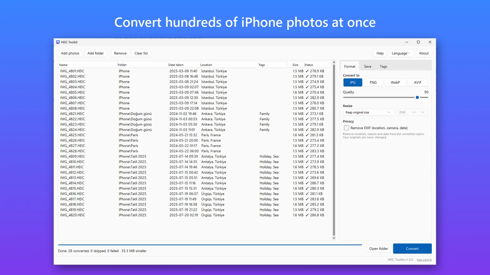Click the Quality slider handle
Image resolution: width=490 pixels, height=275 pixels.
[x=417, y=97]
